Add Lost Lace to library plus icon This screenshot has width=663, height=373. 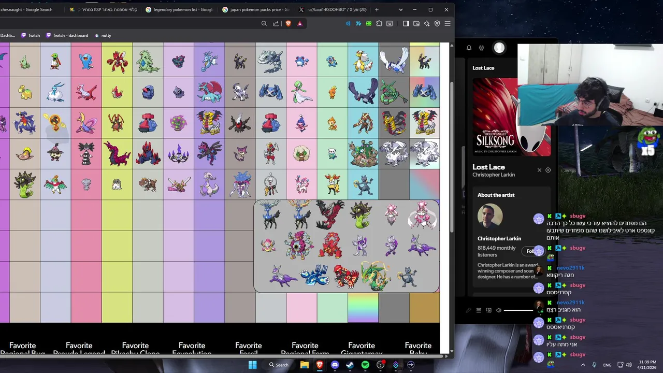coord(548,170)
